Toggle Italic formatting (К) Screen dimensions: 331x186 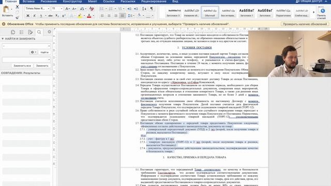click(x=35, y=16)
